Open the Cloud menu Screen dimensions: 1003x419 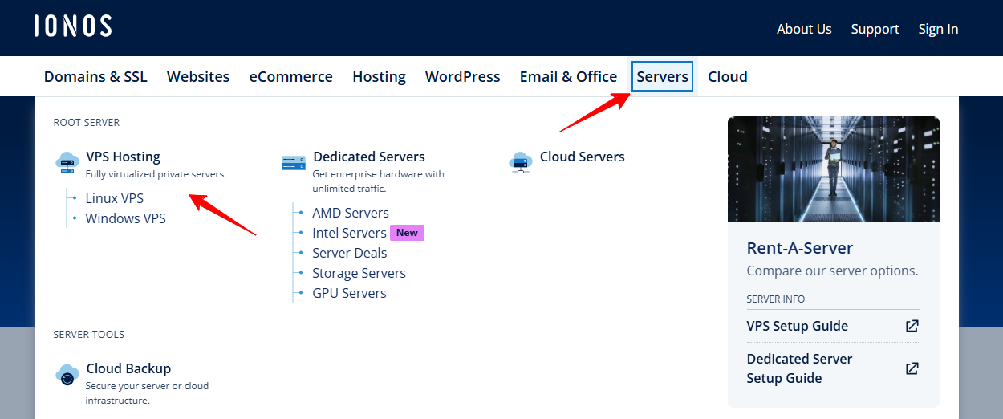point(728,77)
